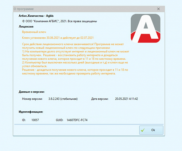The image size is (182, 151).
Task: Click the Лицензия section heading
Action: click(x=26, y=27)
